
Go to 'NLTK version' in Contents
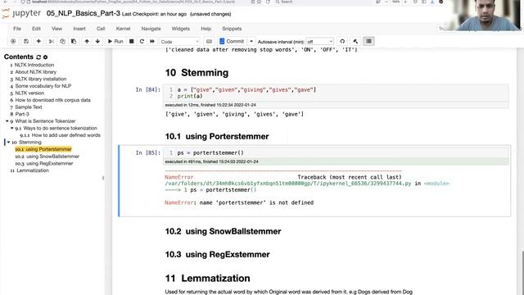pos(29,93)
